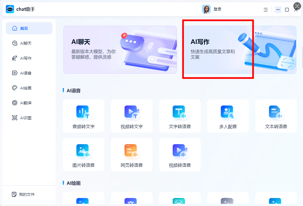Open the AI聊天 banner card
Image resolution: width=303 pixels, height=206 pixels.
[120, 50]
